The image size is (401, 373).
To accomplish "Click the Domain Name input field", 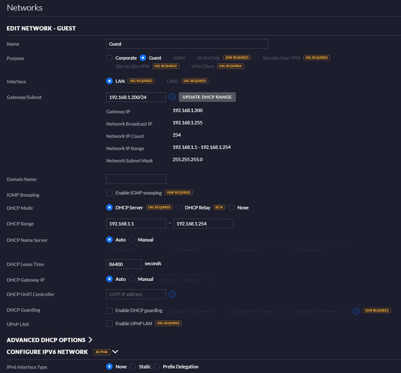I will pyautogui.click(x=136, y=179).
